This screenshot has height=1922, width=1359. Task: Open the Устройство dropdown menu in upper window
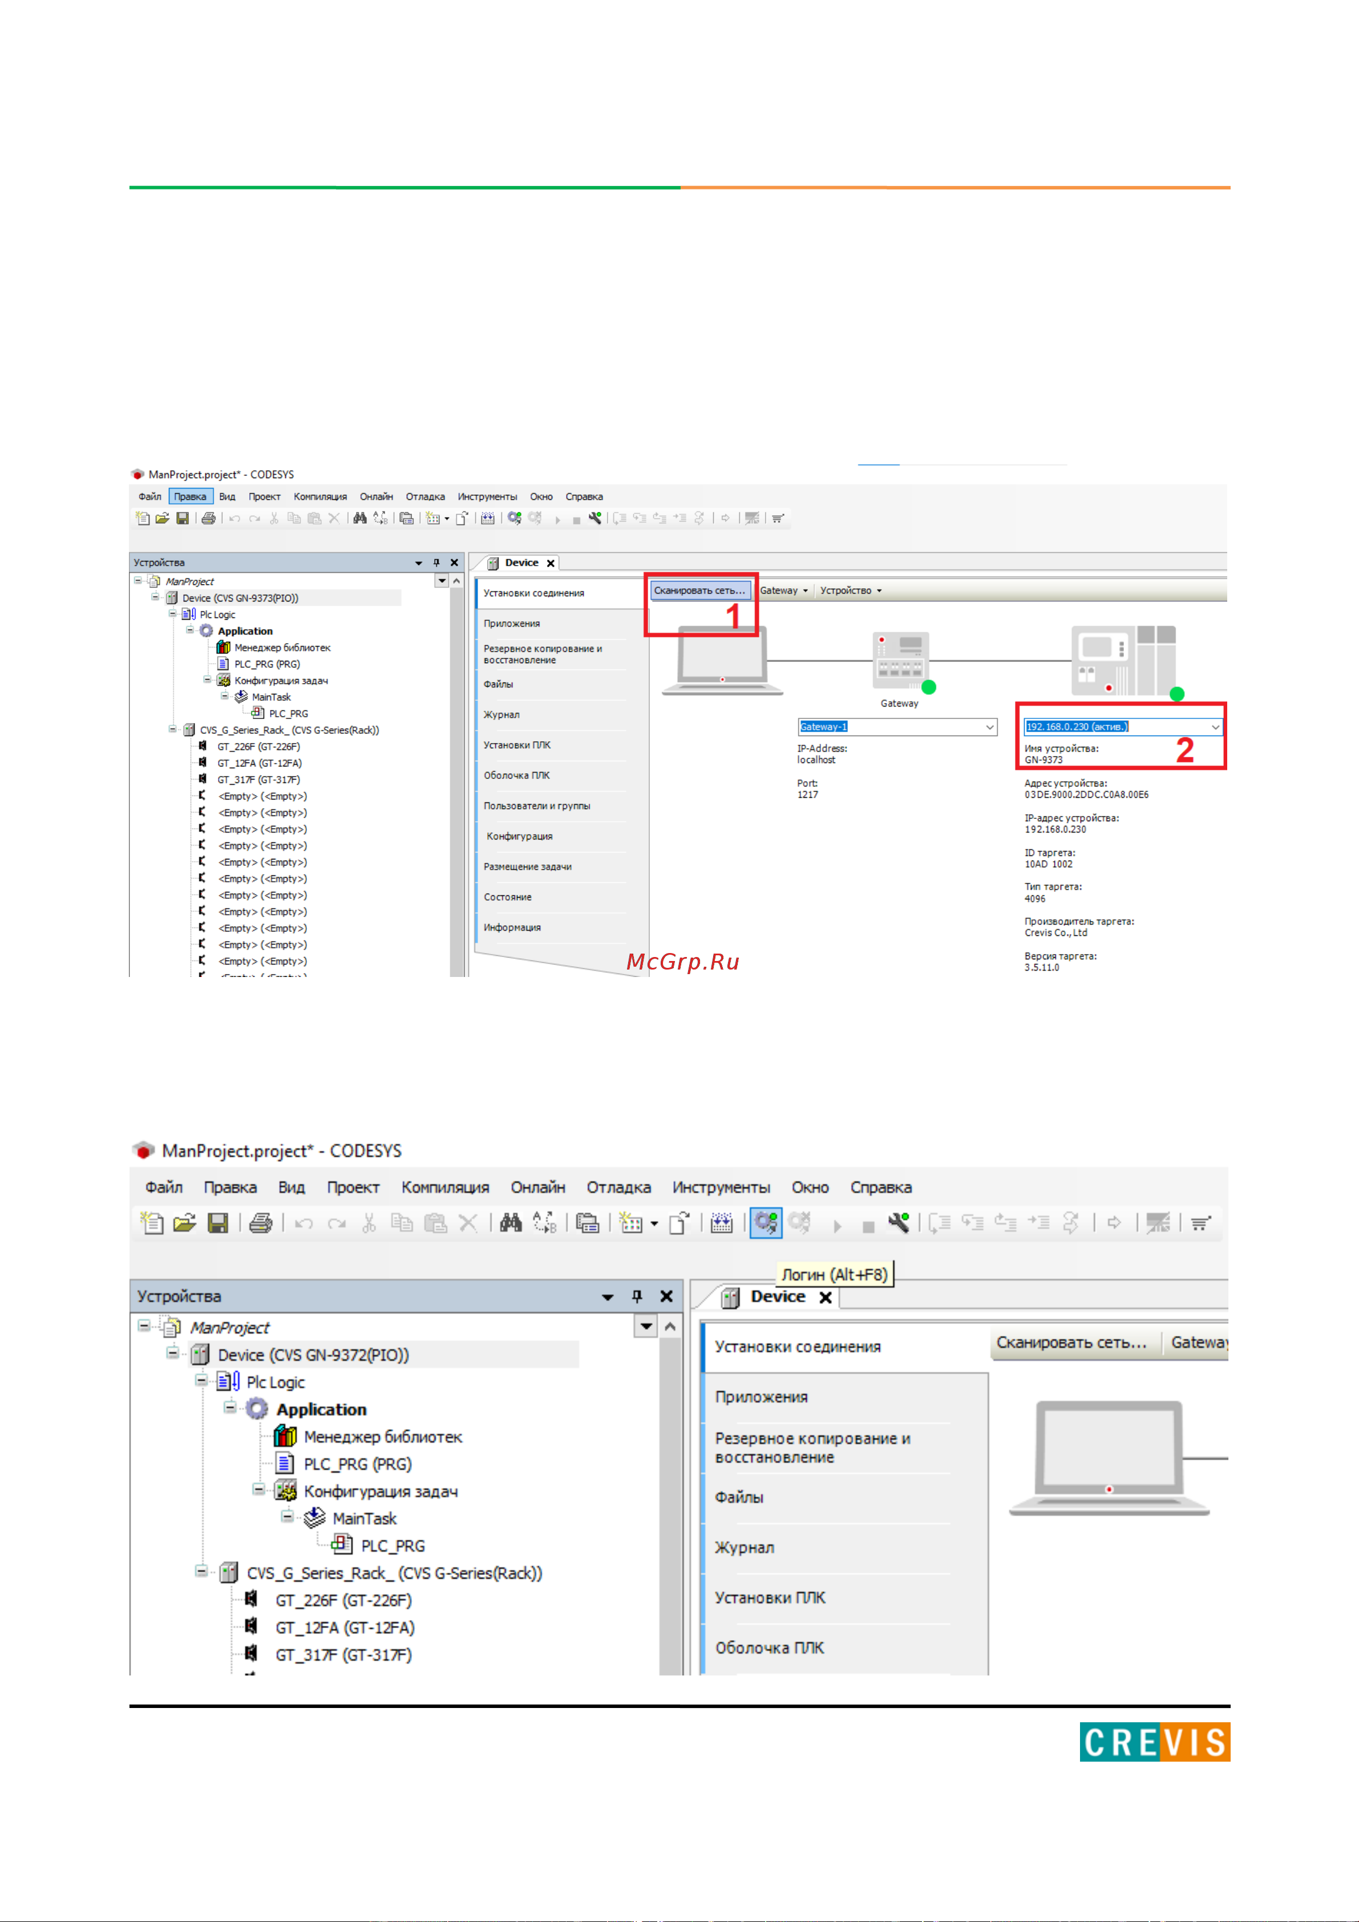[851, 590]
